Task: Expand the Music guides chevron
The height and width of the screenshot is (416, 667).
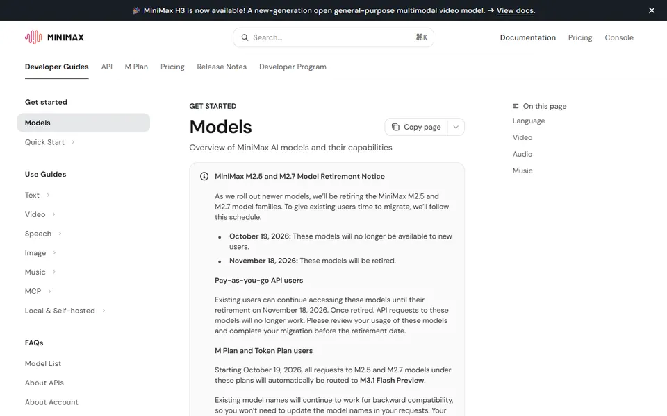Action: 54,272
